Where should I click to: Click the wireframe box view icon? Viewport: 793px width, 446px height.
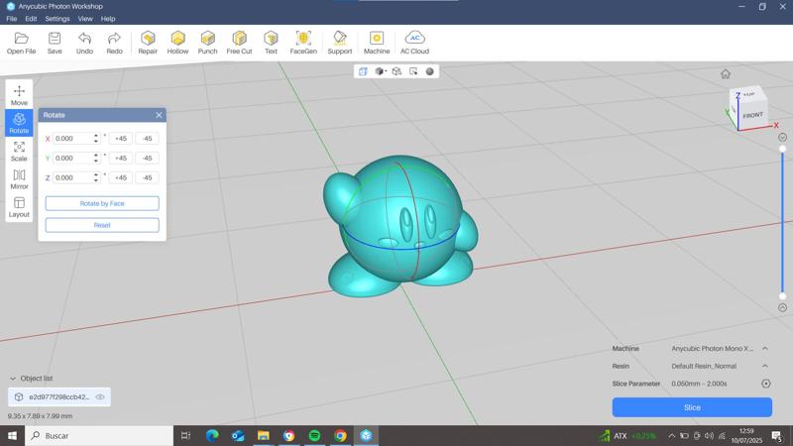(396, 71)
